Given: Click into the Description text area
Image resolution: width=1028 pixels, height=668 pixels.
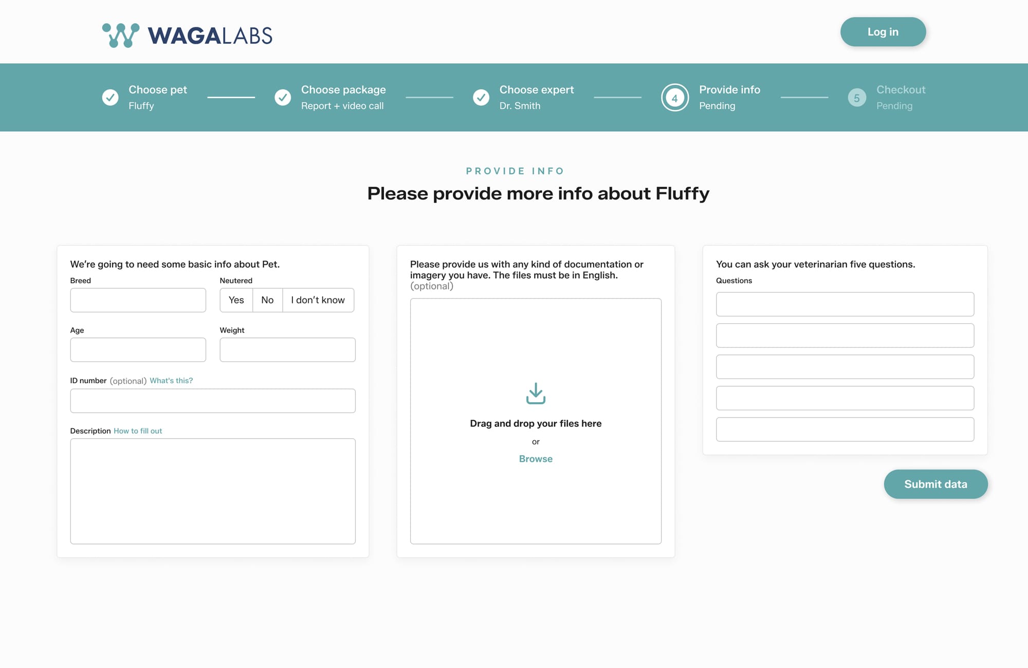Looking at the screenshot, I should [x=213, y=491].
